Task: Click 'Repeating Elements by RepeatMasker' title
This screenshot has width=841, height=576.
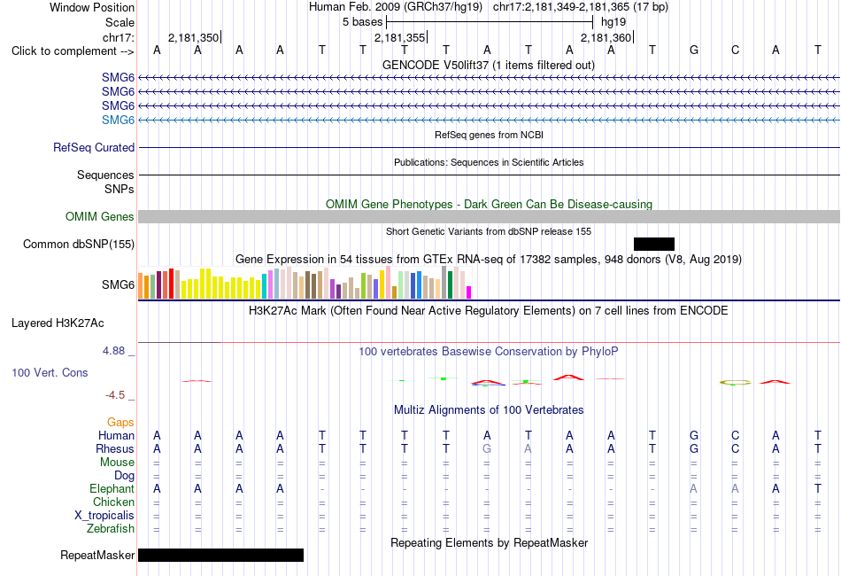Action: point(490,542)
